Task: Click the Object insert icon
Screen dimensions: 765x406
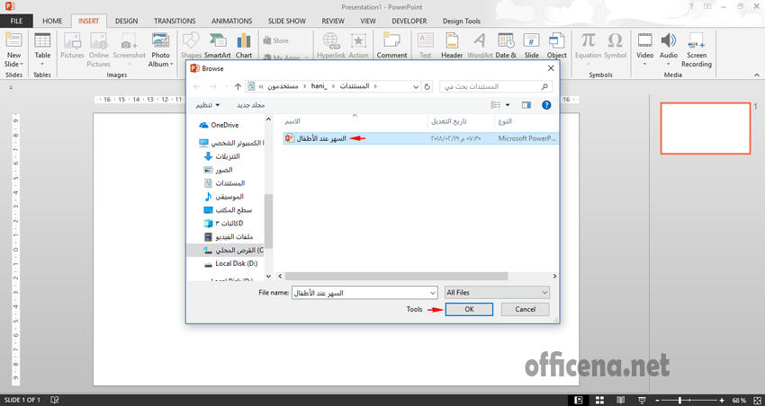Action: point(557,41)
